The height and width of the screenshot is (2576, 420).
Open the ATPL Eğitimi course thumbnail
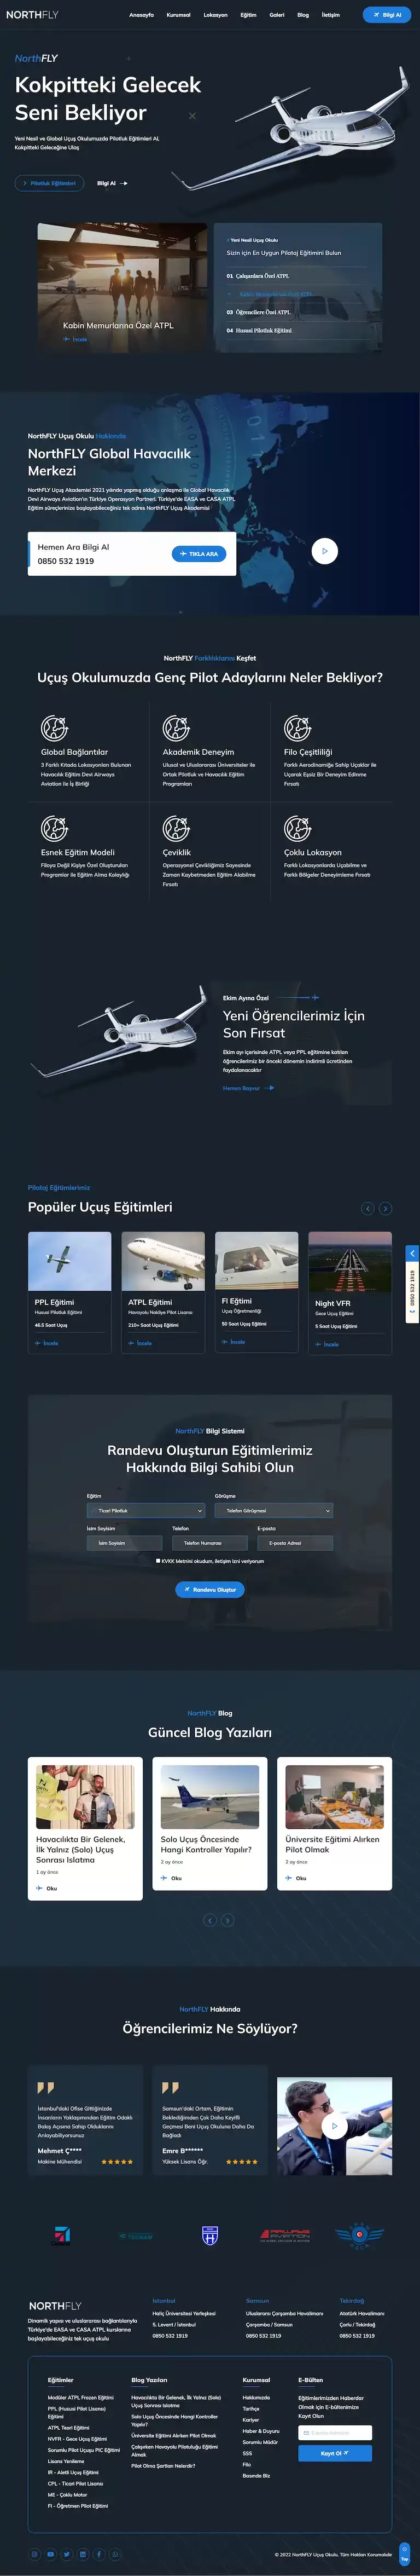(x=163, y=1261)
